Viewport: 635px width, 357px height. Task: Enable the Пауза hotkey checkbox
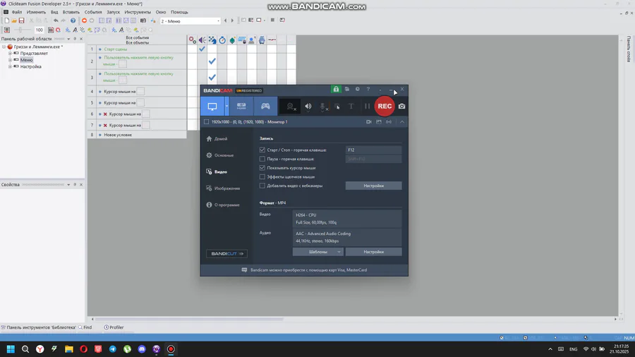click(262, 159)
